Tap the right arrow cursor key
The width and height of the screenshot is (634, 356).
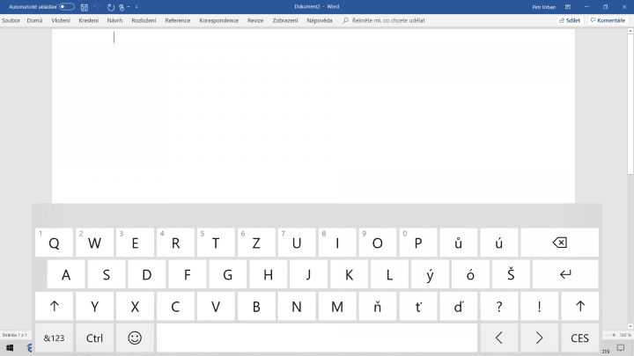tap(540, 338)
